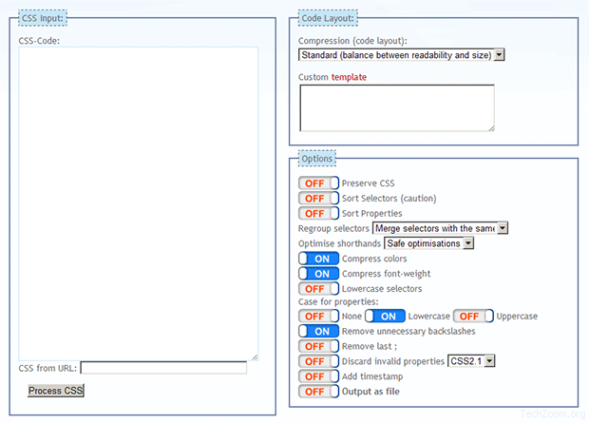Turn on Output as file switch

pyautogui.click(x=318, y=392)
